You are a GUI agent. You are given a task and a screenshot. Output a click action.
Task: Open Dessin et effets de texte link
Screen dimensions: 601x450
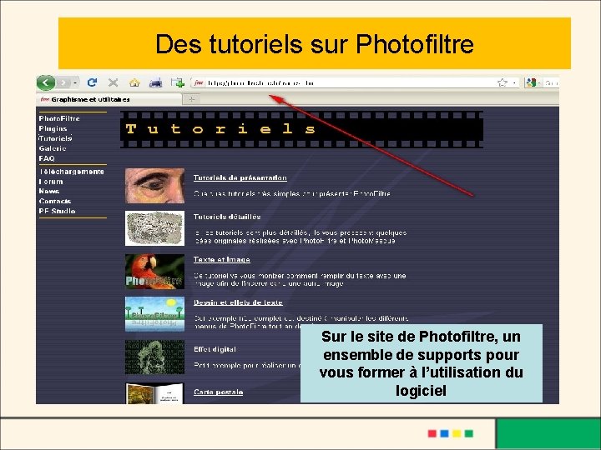238,302
